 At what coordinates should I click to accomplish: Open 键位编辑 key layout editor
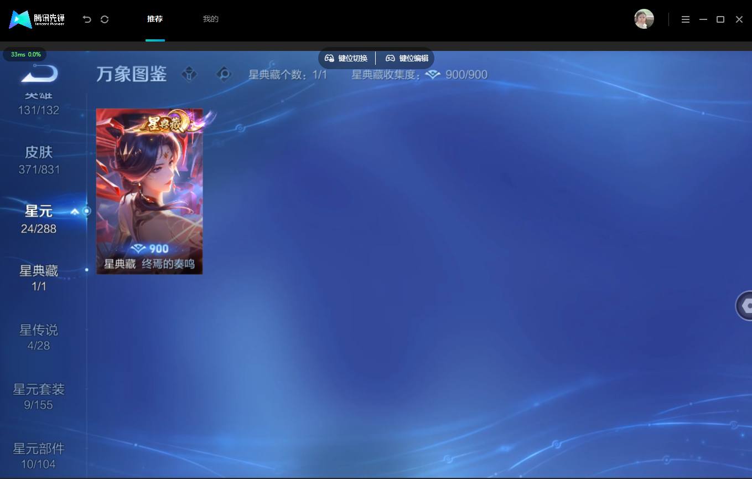click(x=407, y=58)
